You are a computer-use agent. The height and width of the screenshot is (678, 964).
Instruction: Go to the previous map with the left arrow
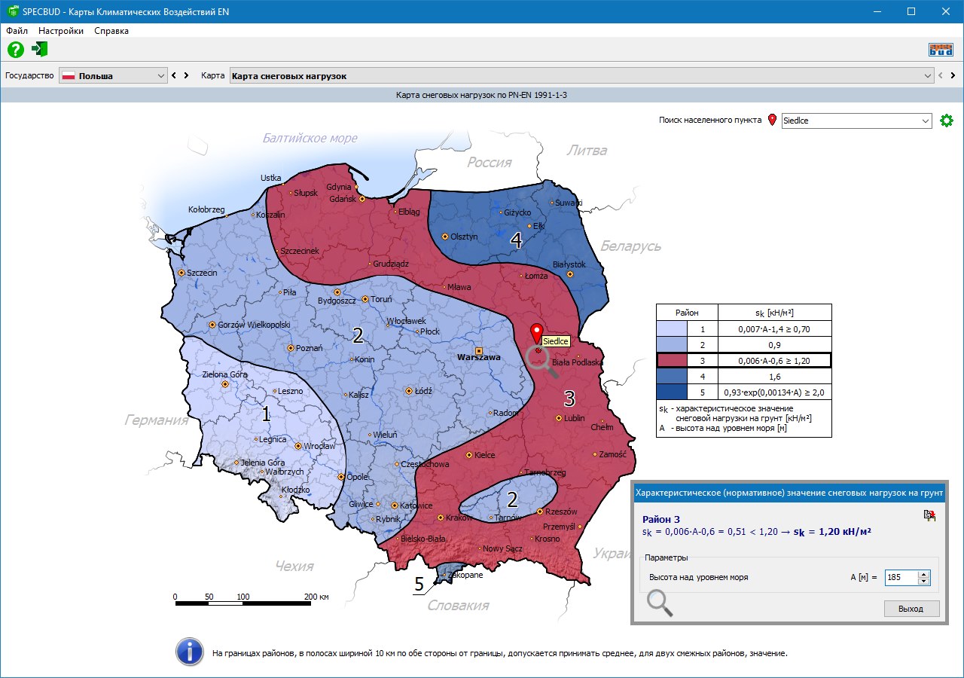tap(940, 76)
